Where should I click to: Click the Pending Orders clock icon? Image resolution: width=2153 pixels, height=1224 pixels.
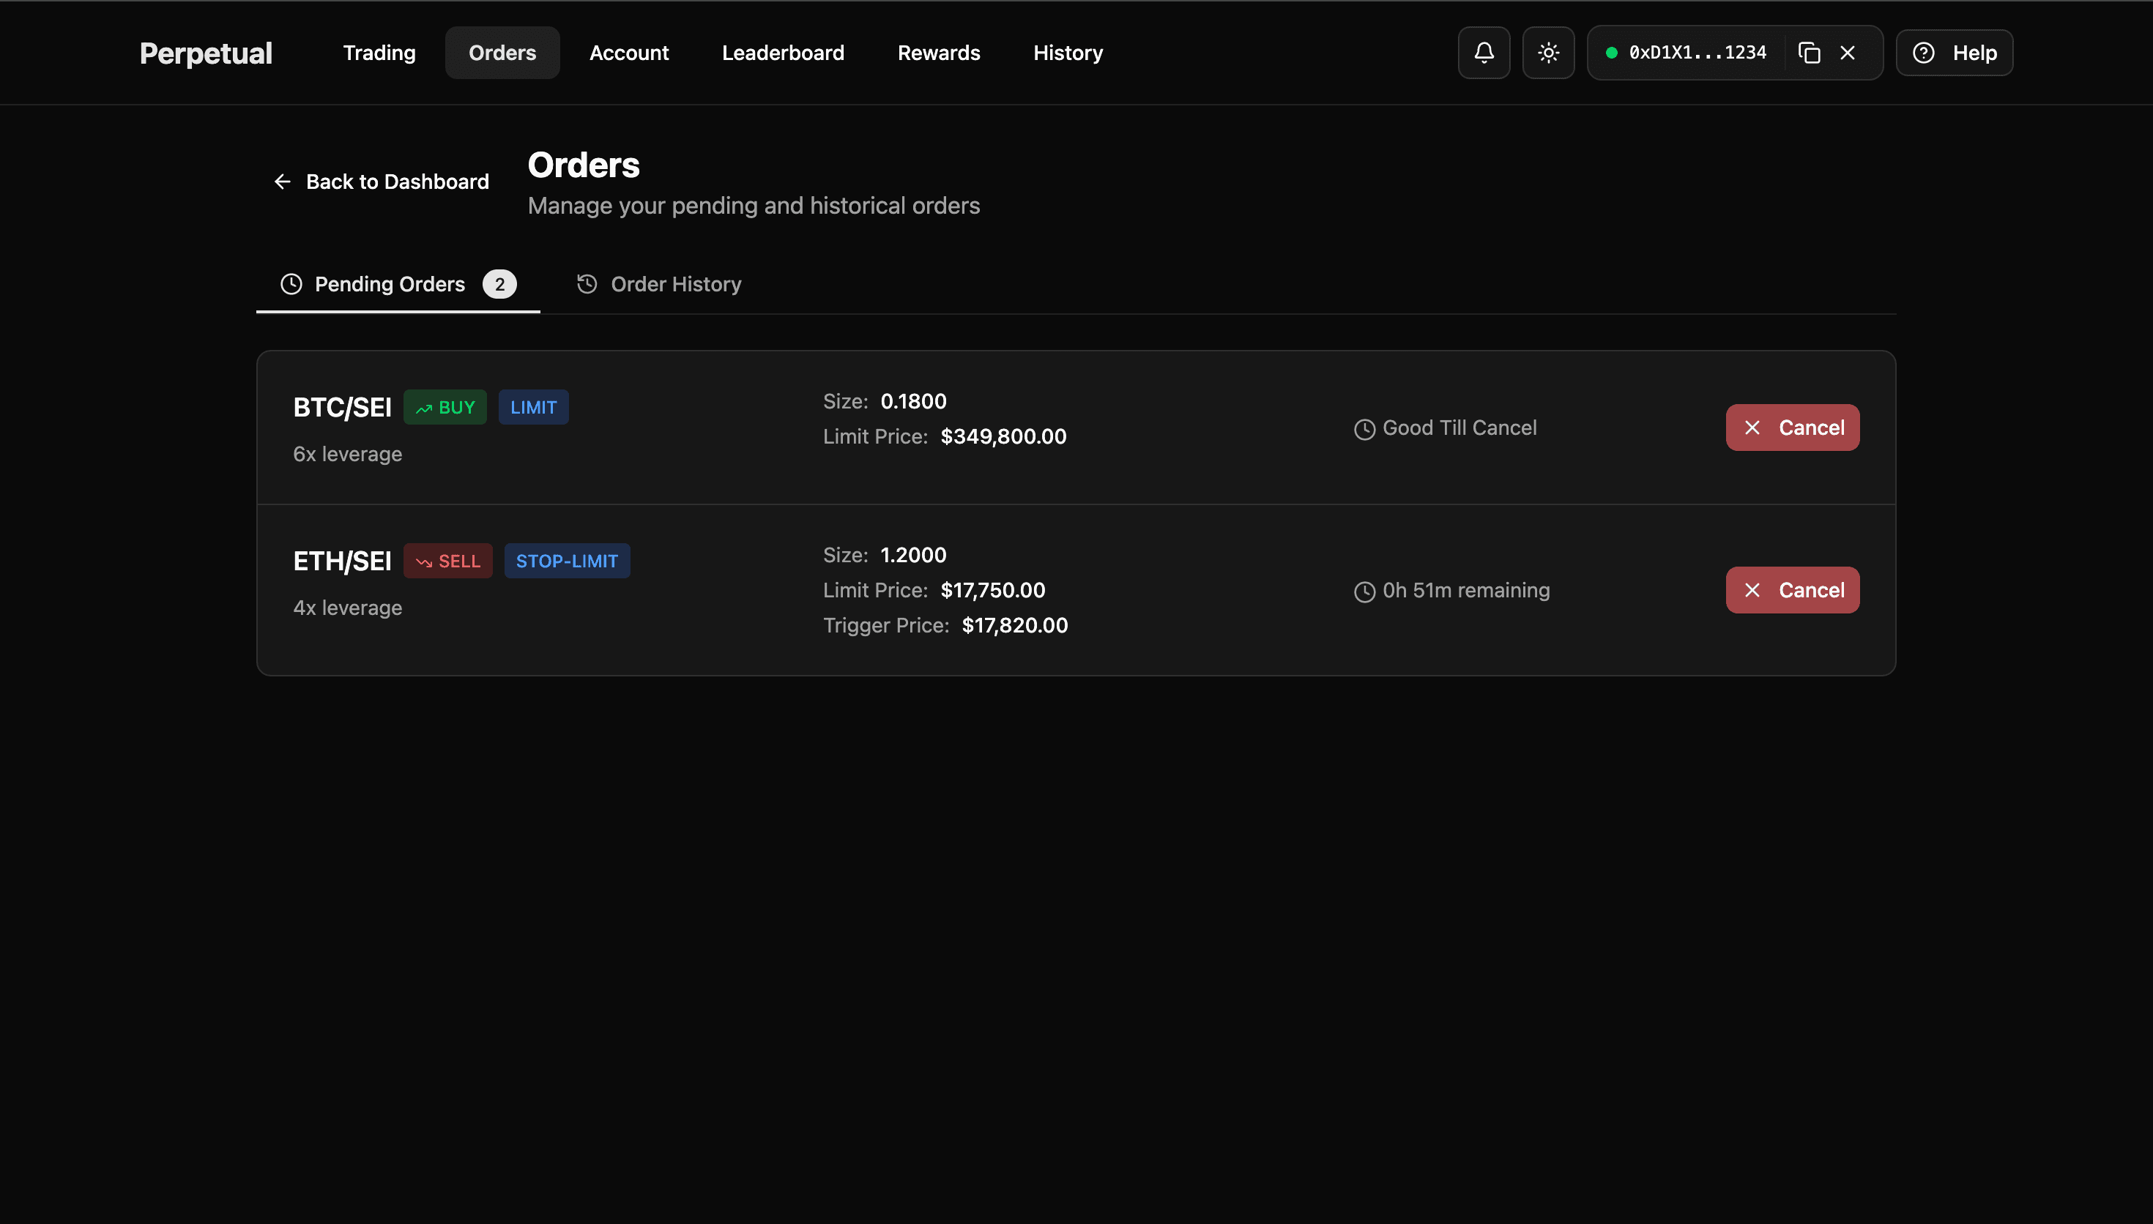(291, 284)
